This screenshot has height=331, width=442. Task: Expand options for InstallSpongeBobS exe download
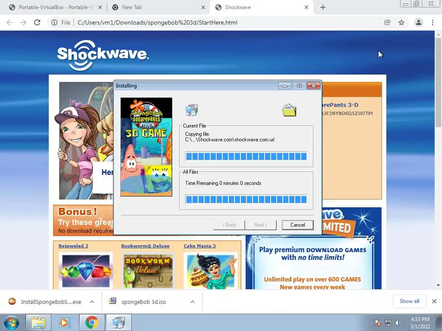click(x=92, y=302)
